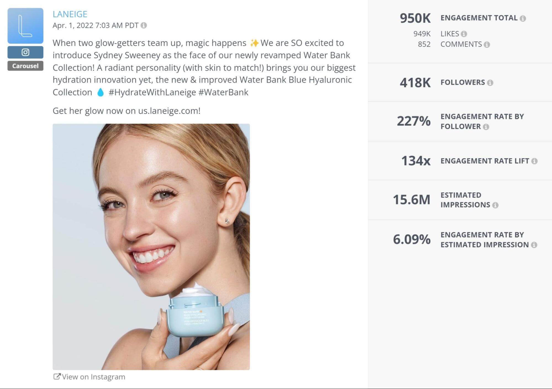The height and width of the screenshot is (389, 552).
Task: Click the Carousel post type badge
Action: tap(25, 66)
